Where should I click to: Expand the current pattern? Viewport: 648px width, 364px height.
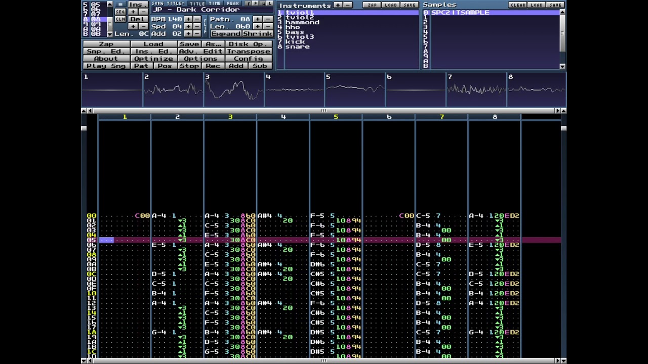tap(225, 34)
